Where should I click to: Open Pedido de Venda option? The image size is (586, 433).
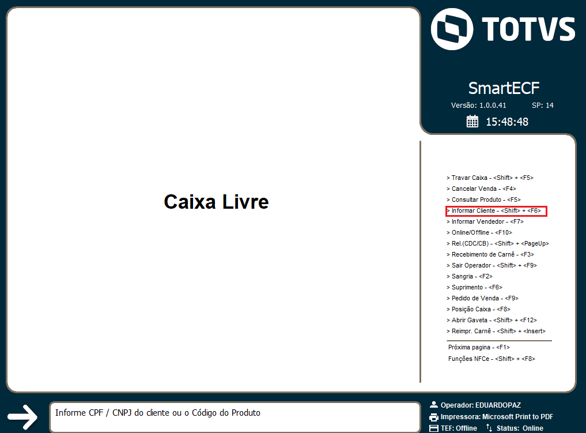coord(482,299)
